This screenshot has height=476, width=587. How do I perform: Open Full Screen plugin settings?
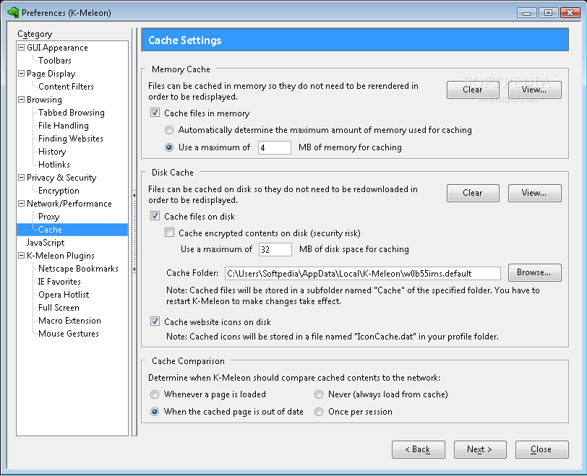click(x=59, y=308)
